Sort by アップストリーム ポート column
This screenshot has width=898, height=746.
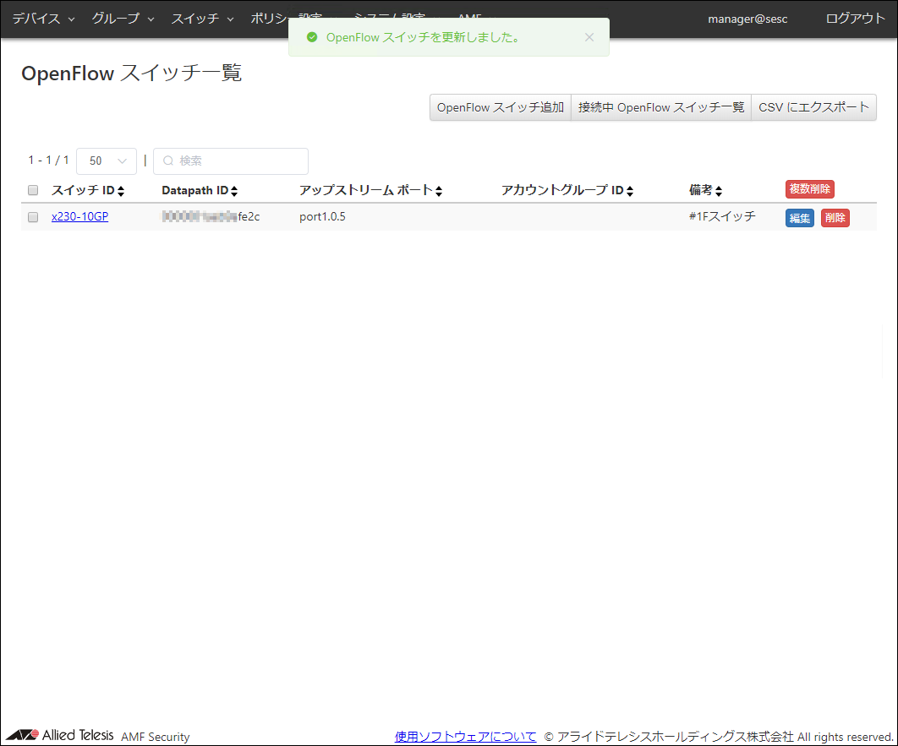click(370, 190)
